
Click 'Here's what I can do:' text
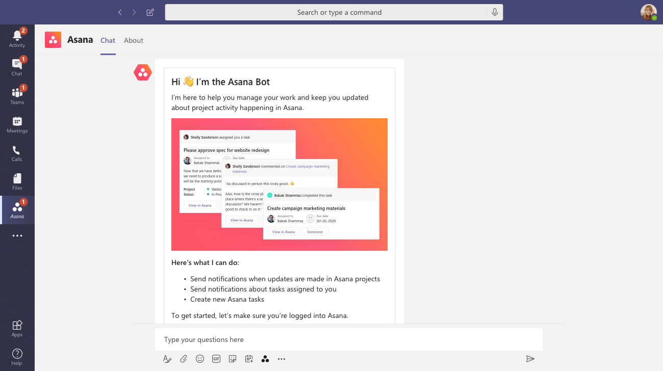205,262
